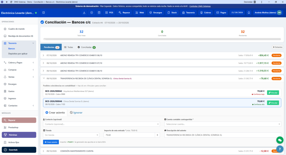Switch to the Pendientes tab
Screen dimensions: 286x155
click(51, 47)
